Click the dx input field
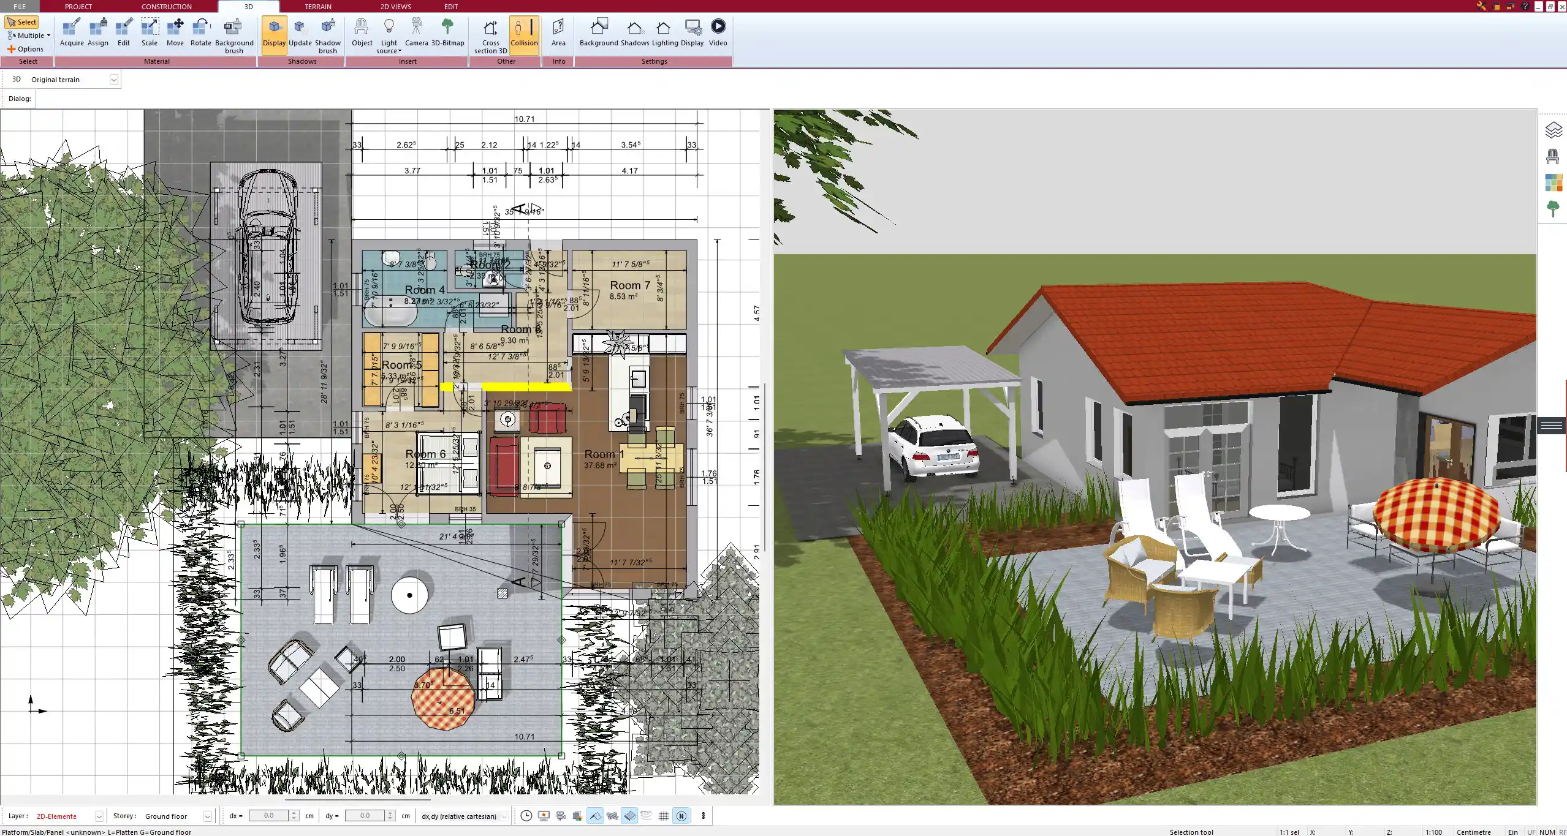The image size is (1567, 836). (268, 816)
